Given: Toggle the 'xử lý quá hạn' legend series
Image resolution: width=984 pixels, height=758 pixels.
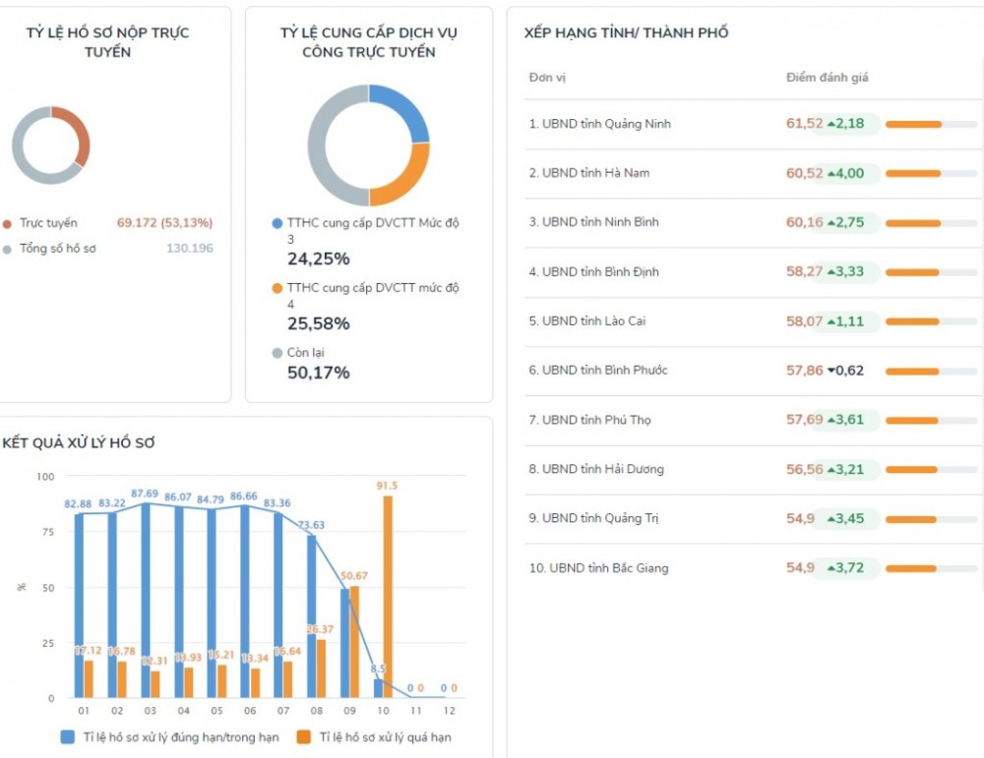Looking at the screenshot, I should click(374, 736).
